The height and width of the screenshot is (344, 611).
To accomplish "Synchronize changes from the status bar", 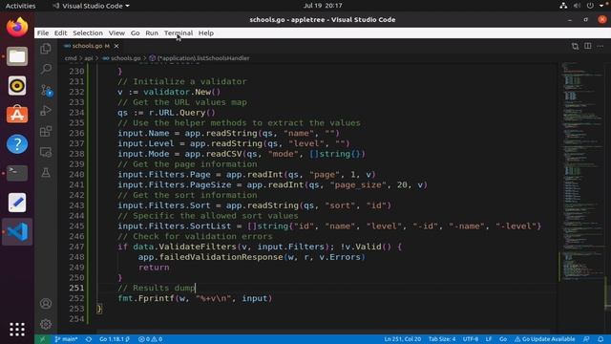I will [89, 339].
